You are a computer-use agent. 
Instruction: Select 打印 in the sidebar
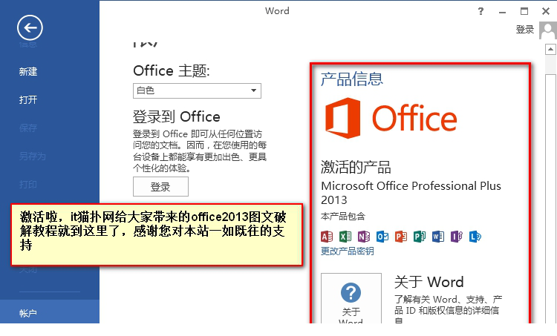tap(28, 185)
